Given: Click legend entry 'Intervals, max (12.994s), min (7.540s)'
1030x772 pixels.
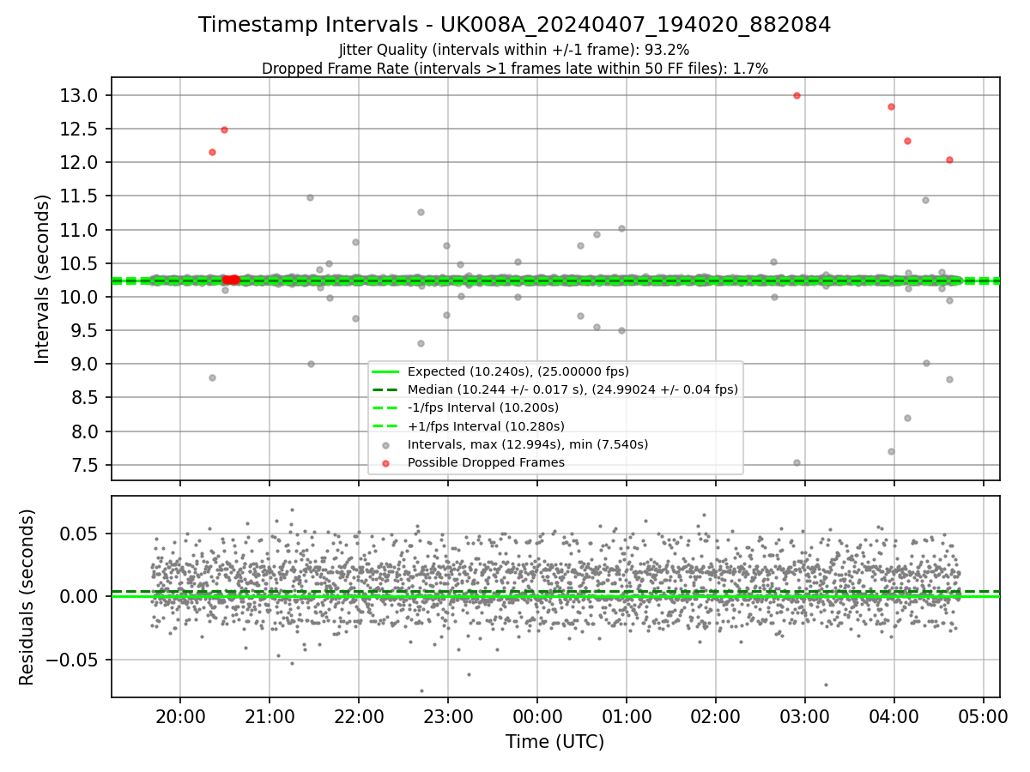Looking at the screenshot, I should [x=528, y=444].
